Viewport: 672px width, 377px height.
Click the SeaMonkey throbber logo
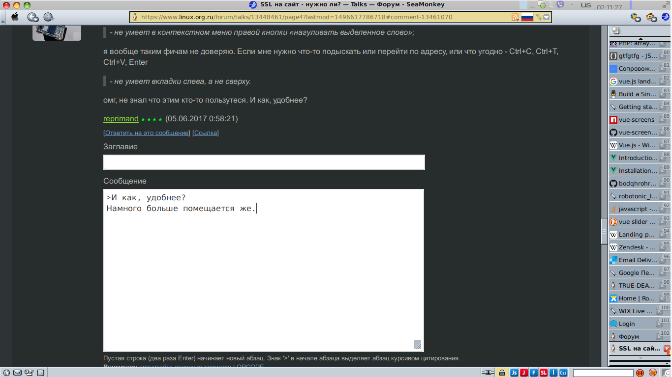click(x=665, y=17)
